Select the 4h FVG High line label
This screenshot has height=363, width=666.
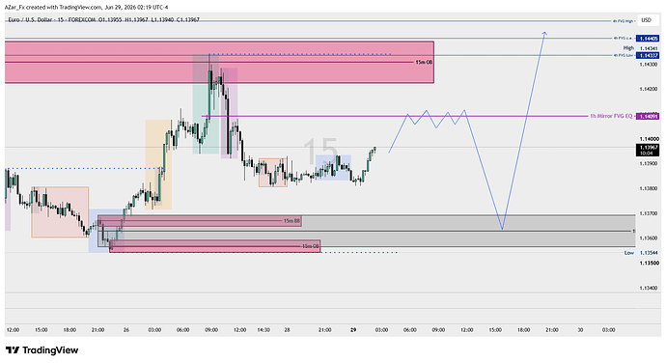click(624, 21)
